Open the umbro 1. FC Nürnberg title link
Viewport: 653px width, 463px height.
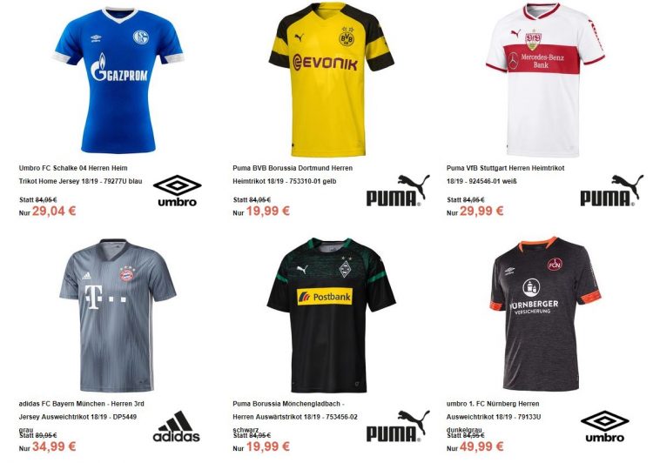coord(494,416)
